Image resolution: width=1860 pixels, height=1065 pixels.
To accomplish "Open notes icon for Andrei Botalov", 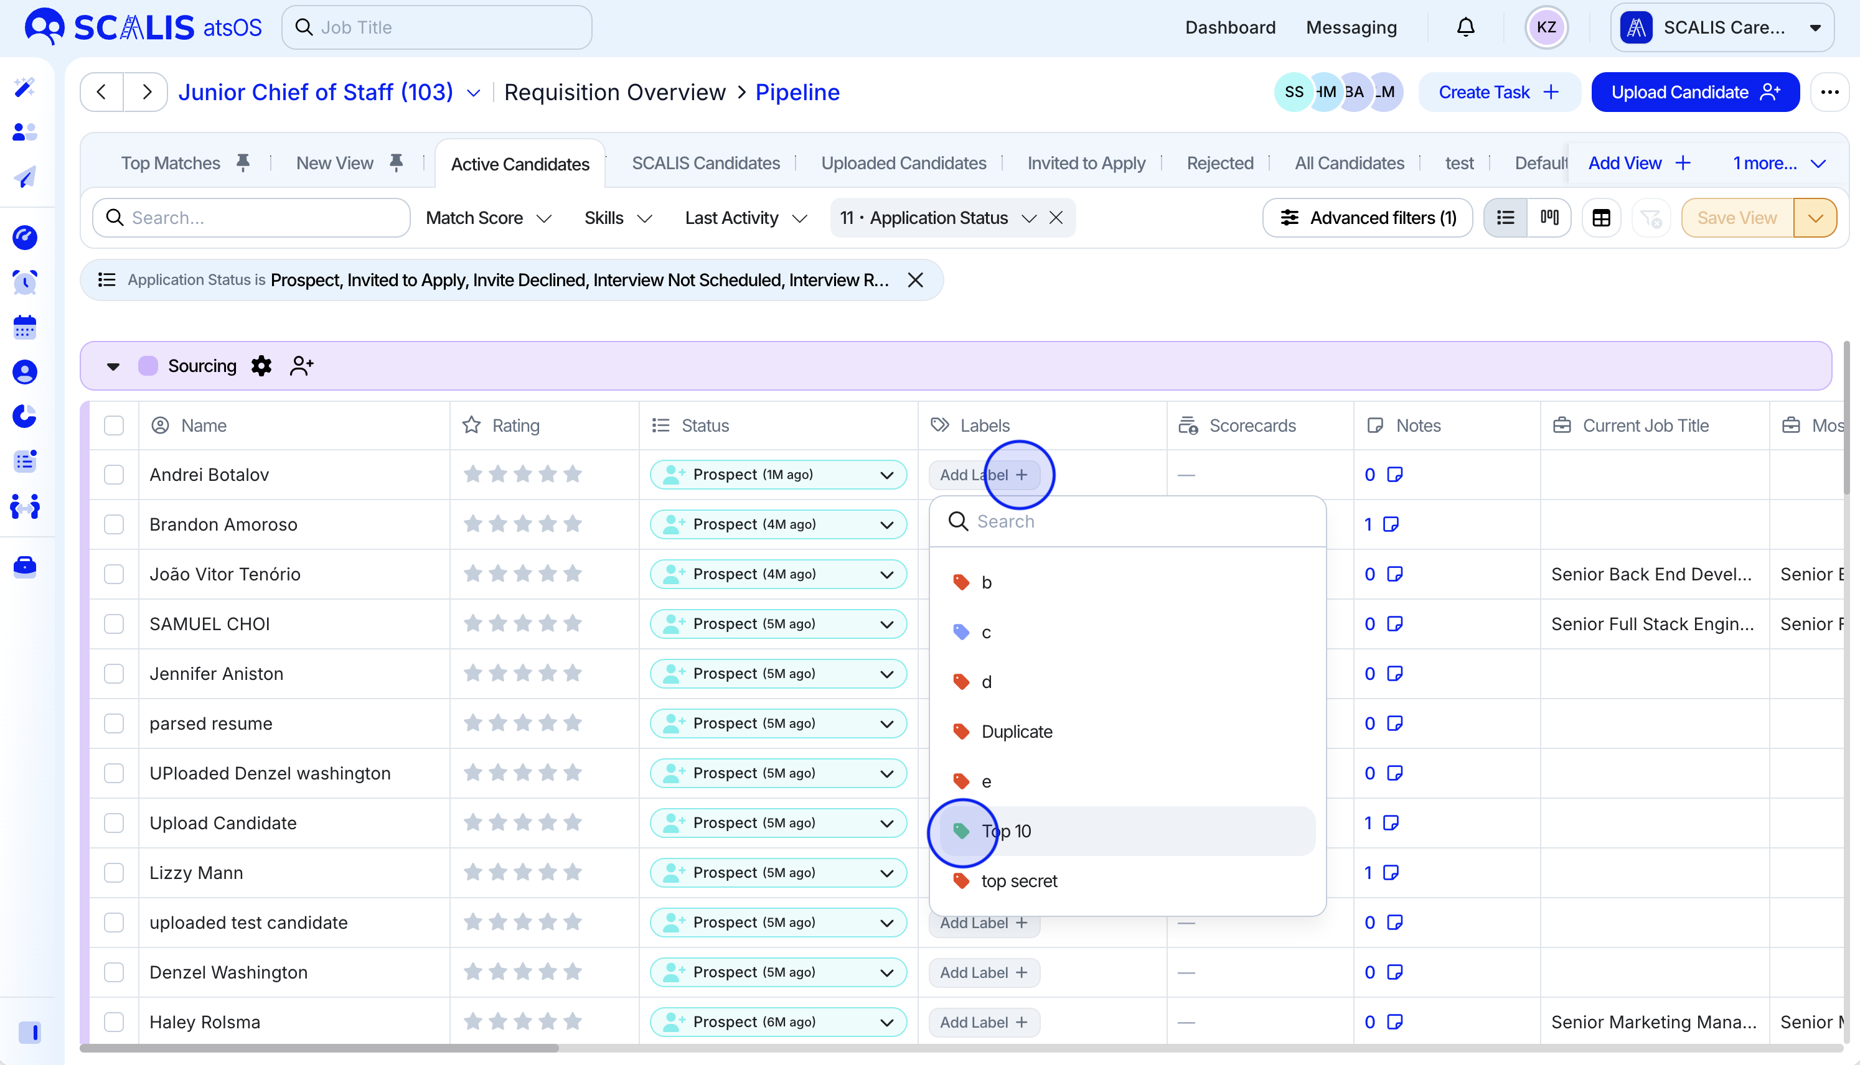I will tap(1394, 475).
